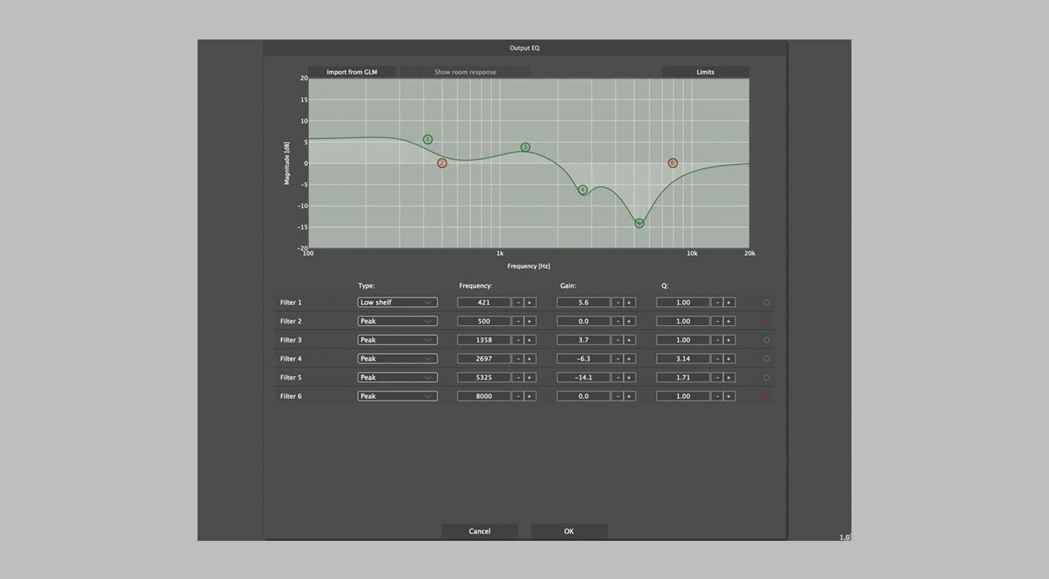Select red filter node 6 on graph
Viewport: 1049px width, 579px height.
[x=673, y=163]
